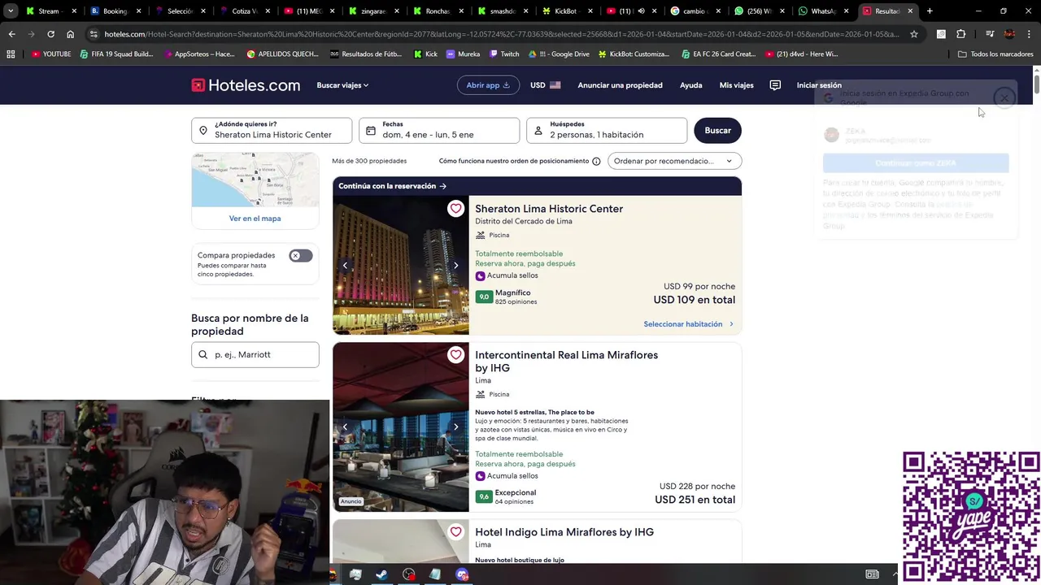
Task: Open the browser extensions puzzle icon
Action: pos(960,34)
